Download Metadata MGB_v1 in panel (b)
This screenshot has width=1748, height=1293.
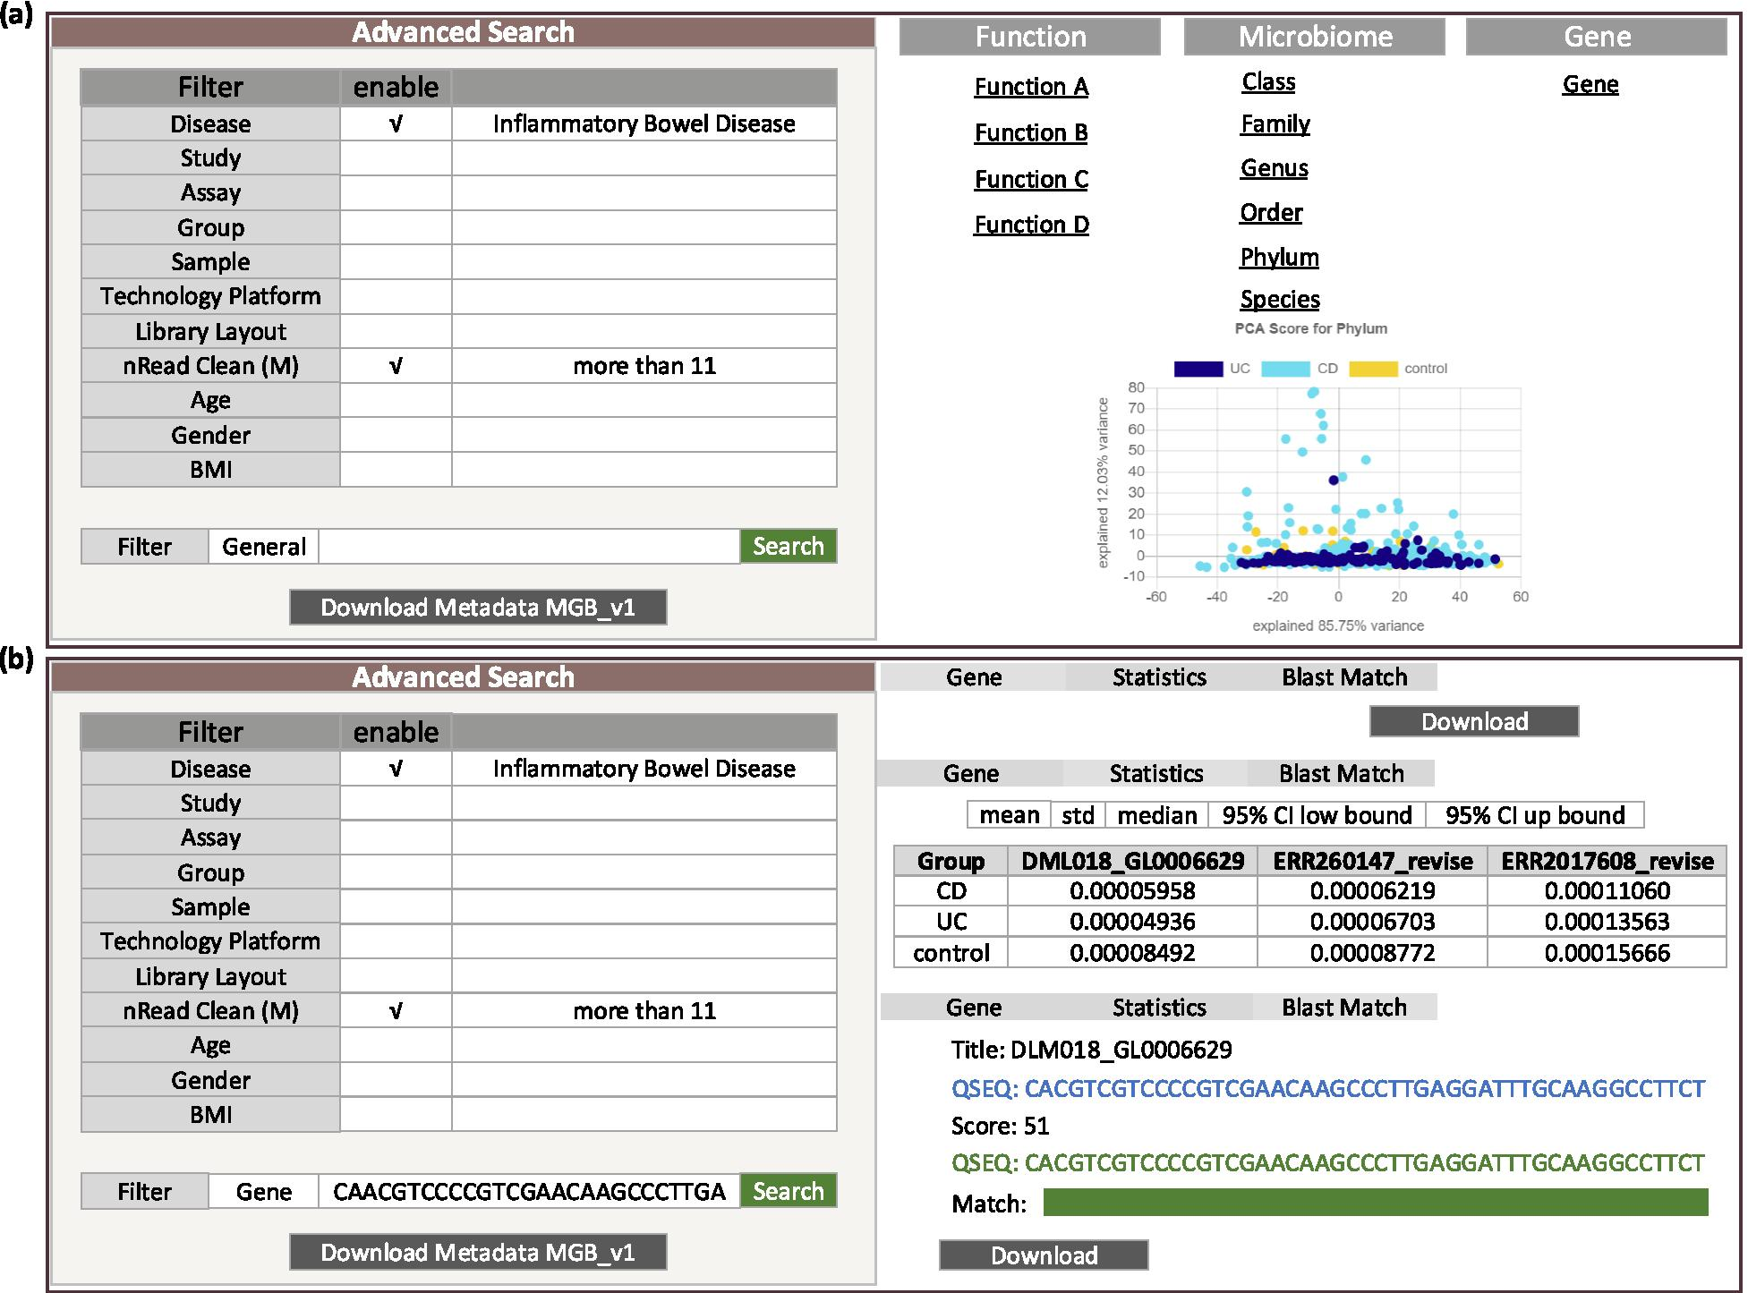click(x=478, y=1253)
